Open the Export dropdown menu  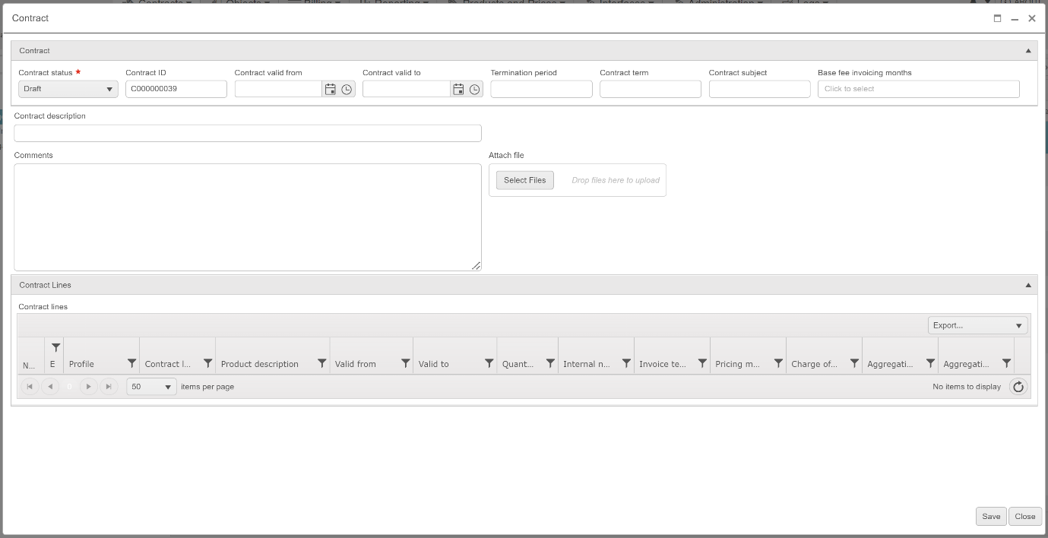point(977,325)
